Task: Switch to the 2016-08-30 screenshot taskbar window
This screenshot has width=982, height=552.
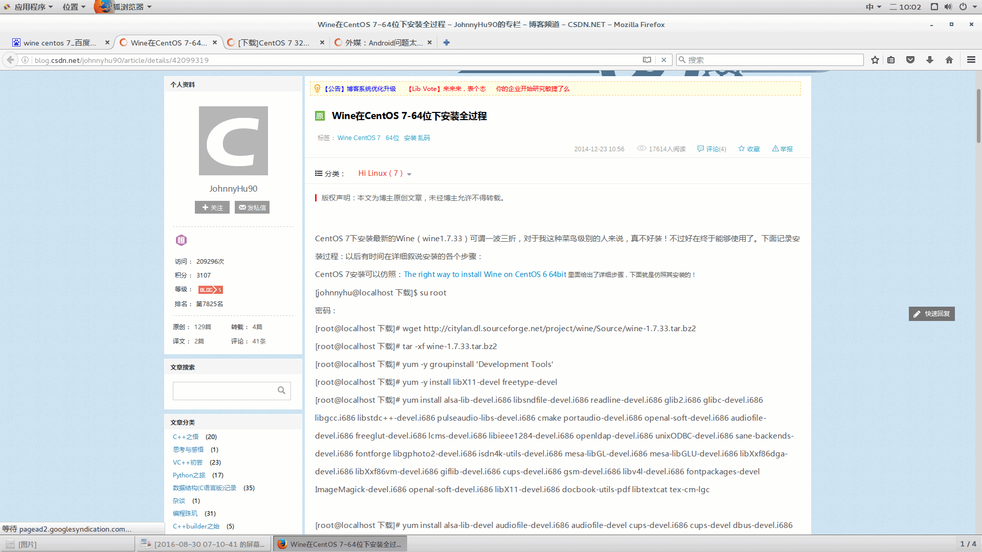Action: (x=203, y=544)
